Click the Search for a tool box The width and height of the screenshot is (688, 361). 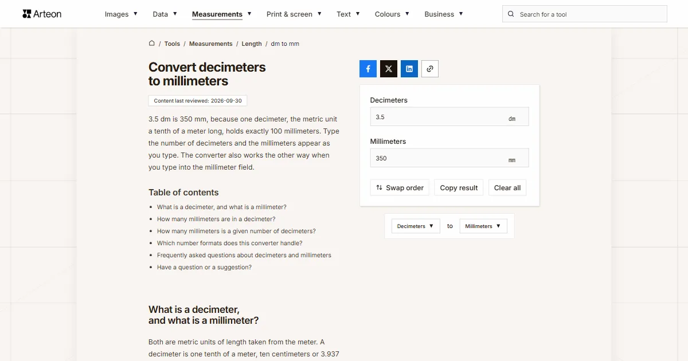click(x=585, y=14)
